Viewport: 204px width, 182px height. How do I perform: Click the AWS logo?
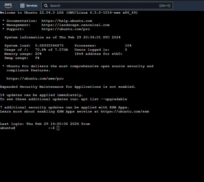[8, 6]
